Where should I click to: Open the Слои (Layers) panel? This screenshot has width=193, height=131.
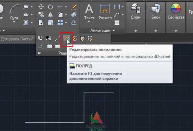click(x=136, y=17)
